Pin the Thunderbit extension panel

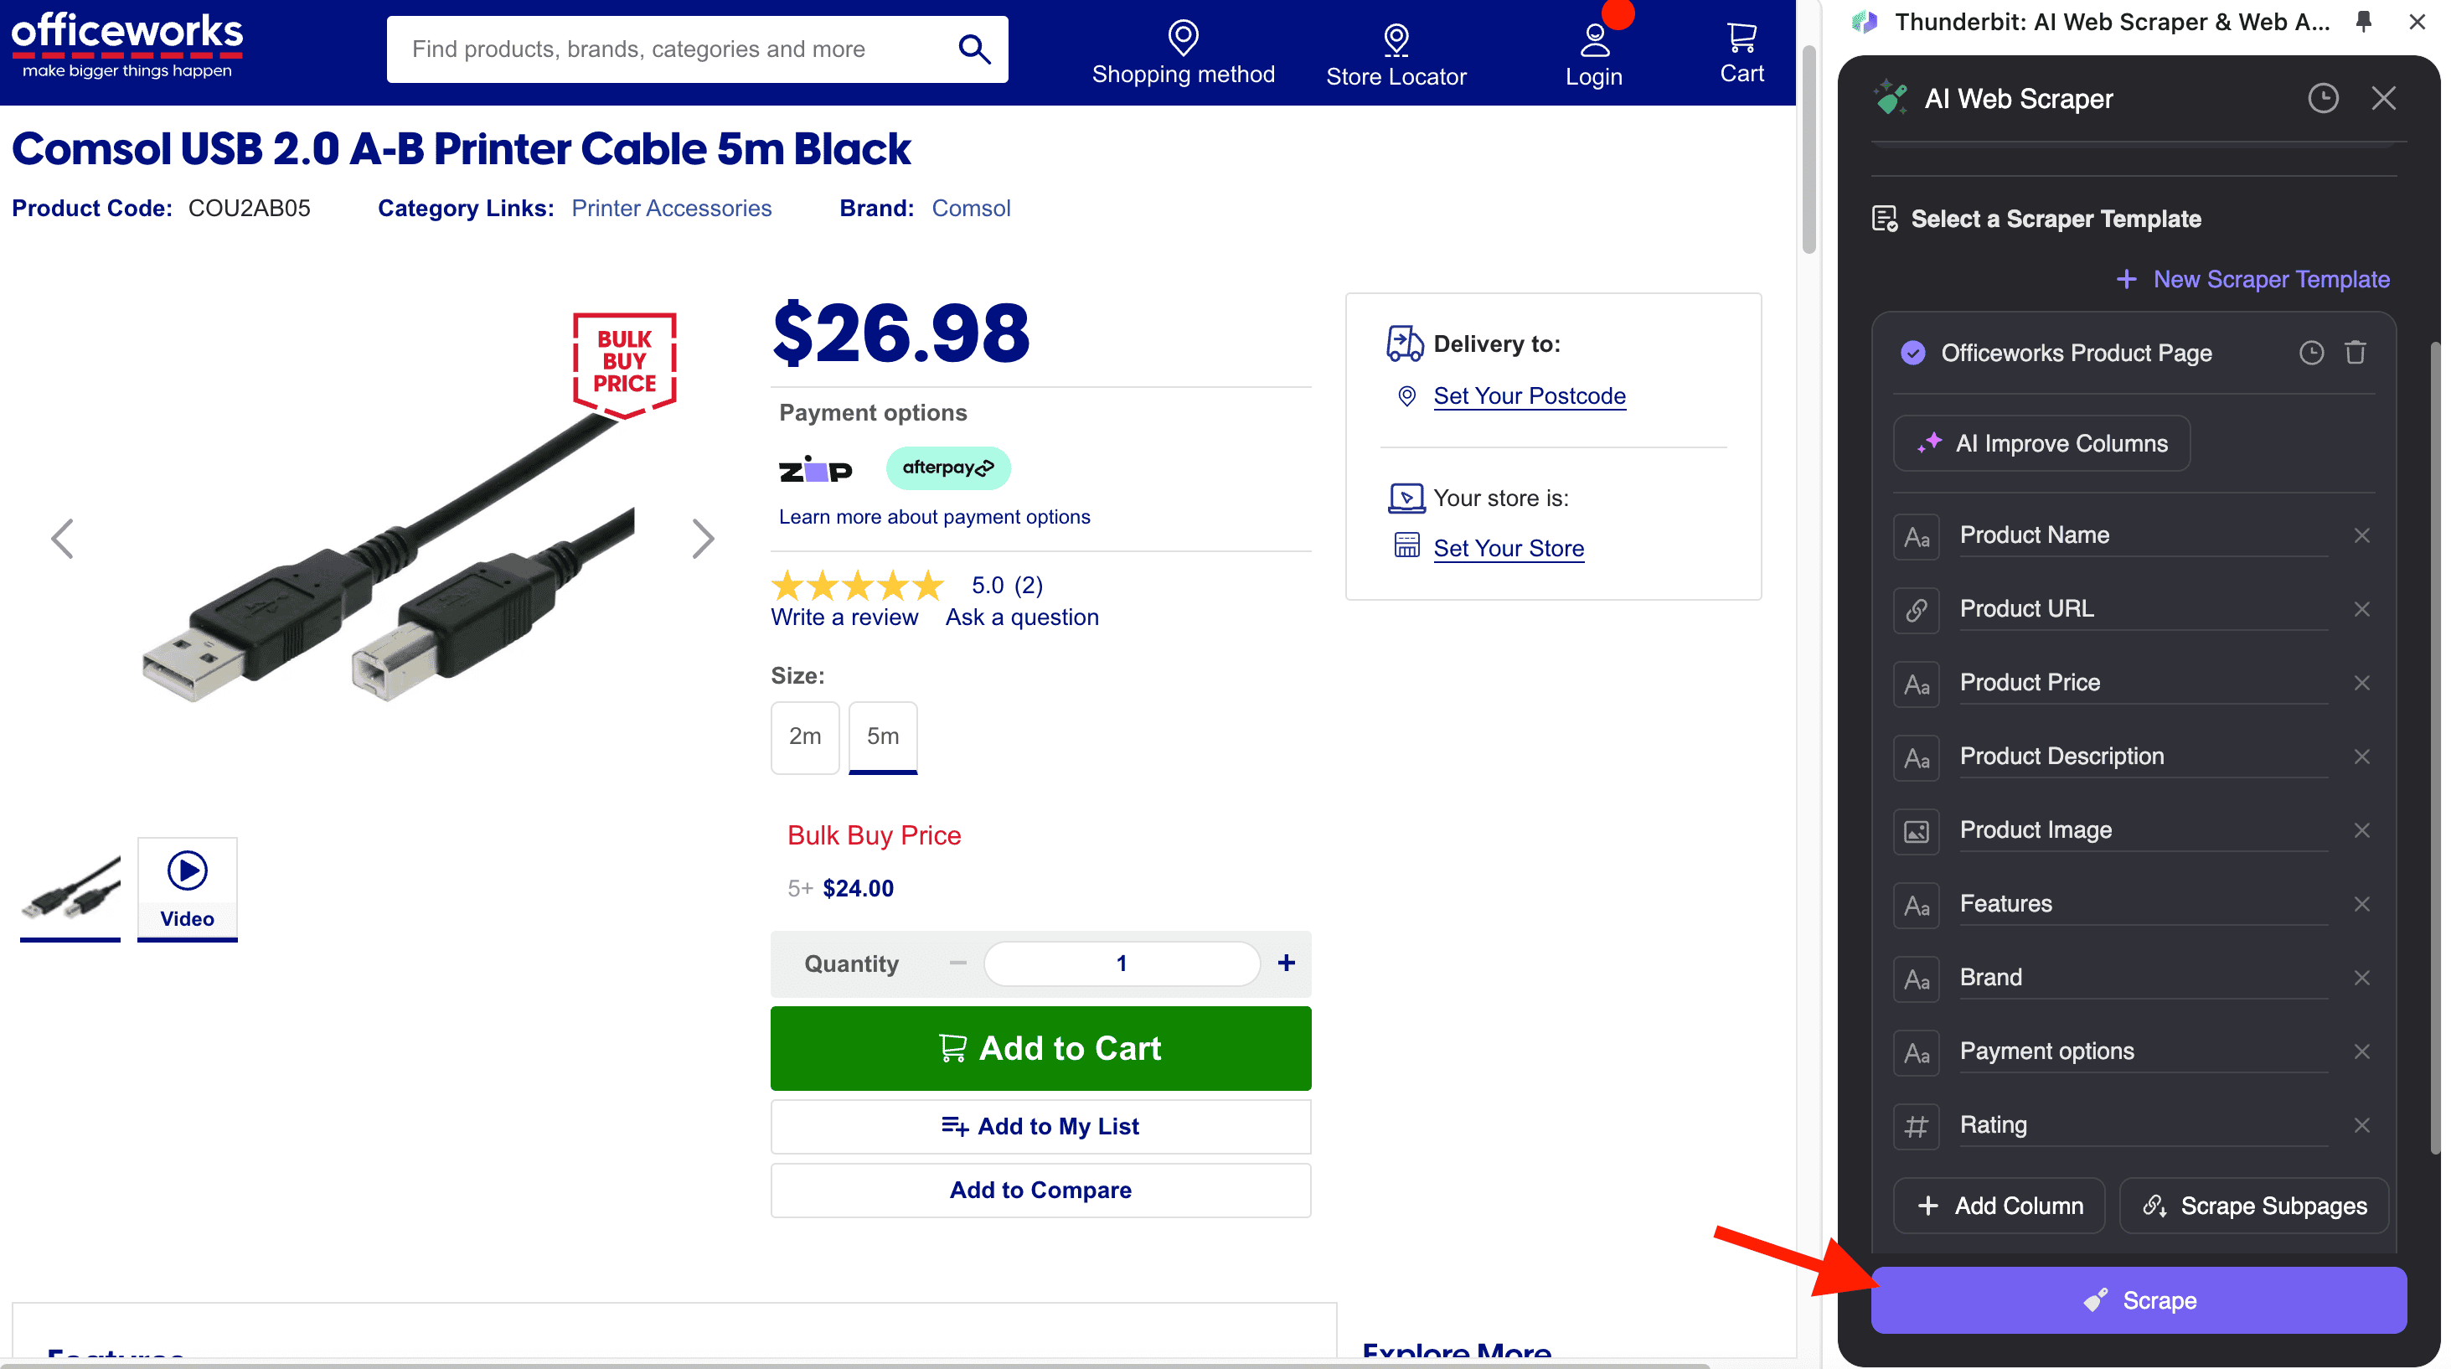coord(2364,22)
